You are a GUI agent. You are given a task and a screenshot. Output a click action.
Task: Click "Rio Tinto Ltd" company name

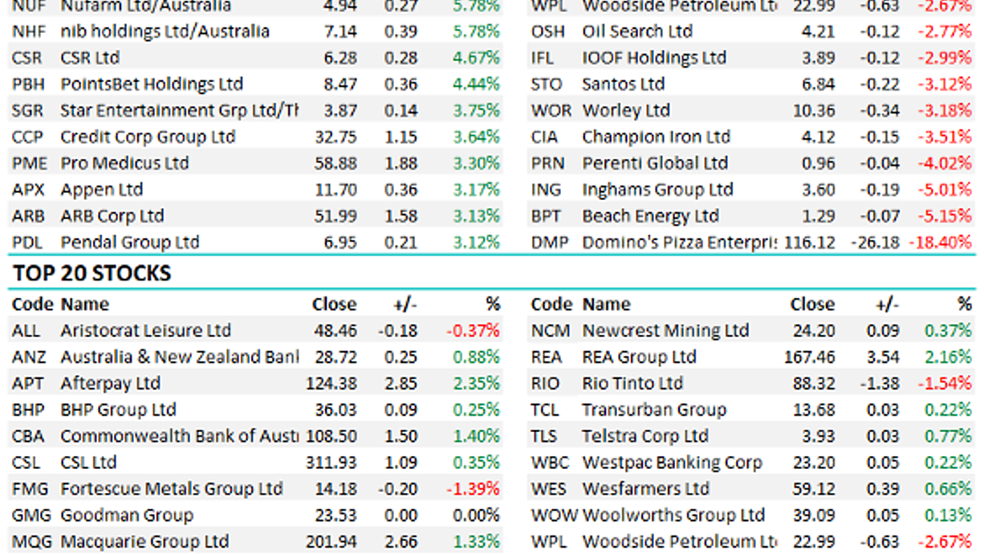[632, 385]
